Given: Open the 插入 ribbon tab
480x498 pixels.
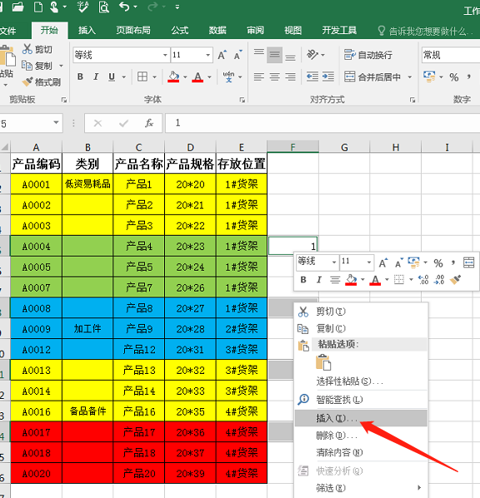Looking at the screenshot, I should [87, 31].
